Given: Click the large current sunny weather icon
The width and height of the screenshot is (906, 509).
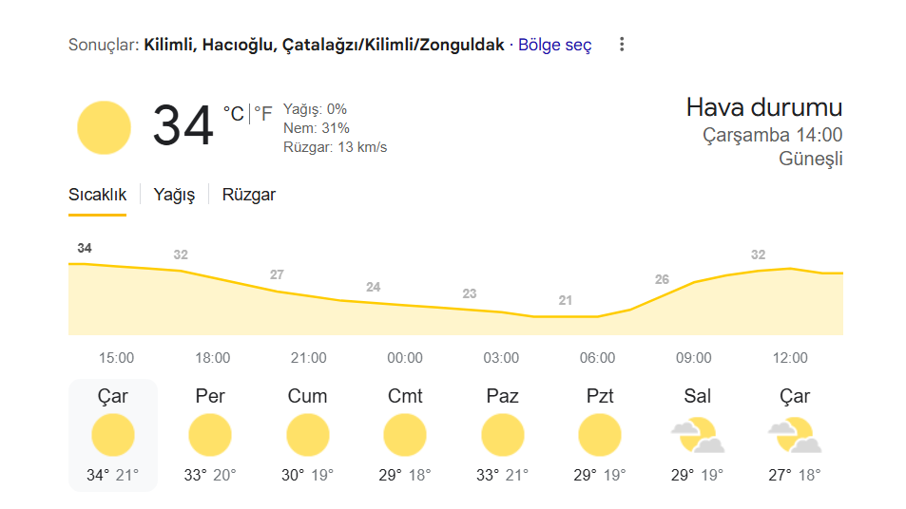Looking at the screenshot, I should coord(104,127).
